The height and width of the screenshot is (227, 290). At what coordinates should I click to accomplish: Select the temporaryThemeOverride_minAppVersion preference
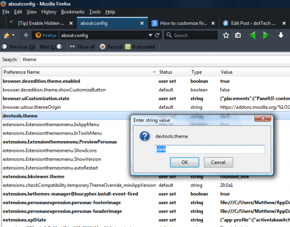[x=146, y=185]
